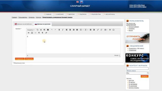
Task: Click Издатель breadcrumb link
Action: point(31,17)
